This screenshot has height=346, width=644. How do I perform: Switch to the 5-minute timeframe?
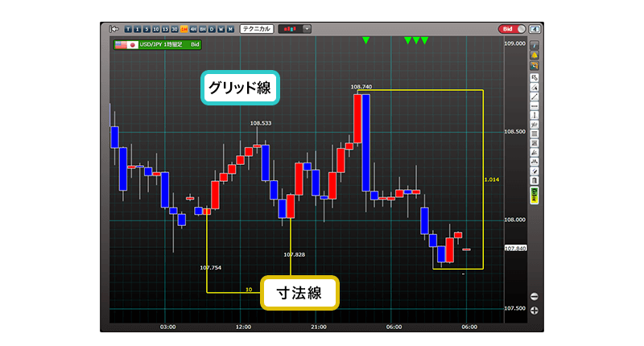[x=147, y=29]
